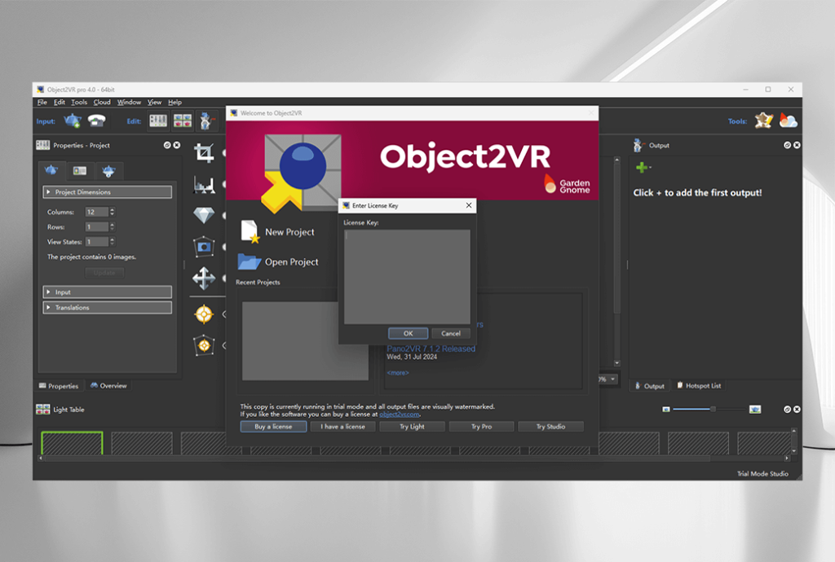Open the image-grid Edit tool icon
835x562 pixels.
click(183, 121)
